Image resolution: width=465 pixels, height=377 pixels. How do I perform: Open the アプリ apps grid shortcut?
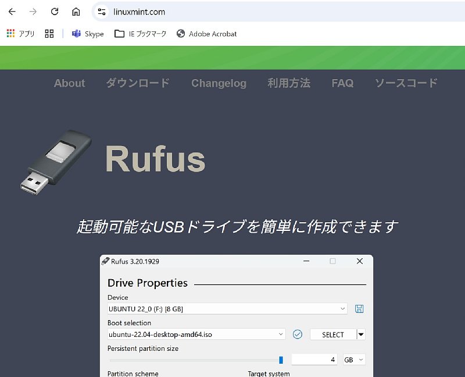[21, 34]
